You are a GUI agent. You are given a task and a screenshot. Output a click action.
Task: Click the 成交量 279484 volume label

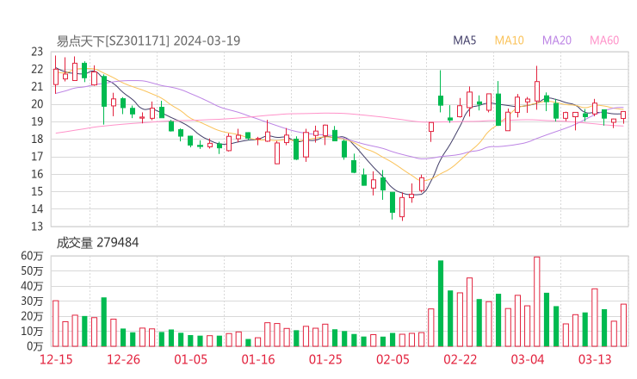[97, 243]
